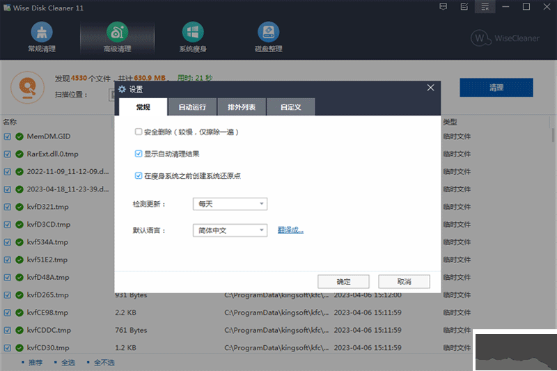The image size is (557, 371).
Task: Click green status icon for kvf51E2.tmp
Action: click(x=19, y=260)
